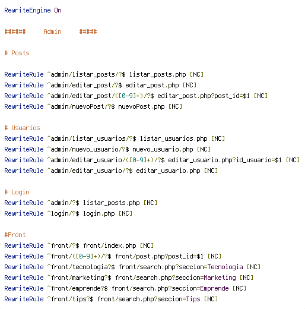Click 'front/post.php?post_id=$1' target
Image resolution: width=305 pixels, height=309 pixels.
pos(160,256)
